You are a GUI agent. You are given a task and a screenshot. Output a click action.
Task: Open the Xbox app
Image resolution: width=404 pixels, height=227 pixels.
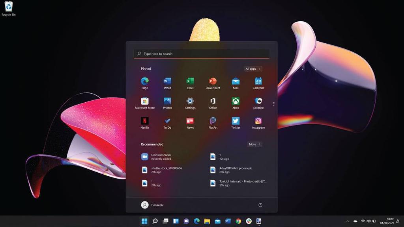coord(236,103)
